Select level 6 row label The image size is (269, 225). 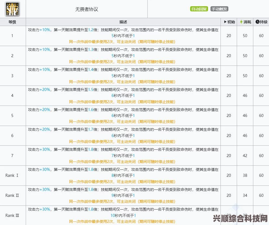pos(12,135)
